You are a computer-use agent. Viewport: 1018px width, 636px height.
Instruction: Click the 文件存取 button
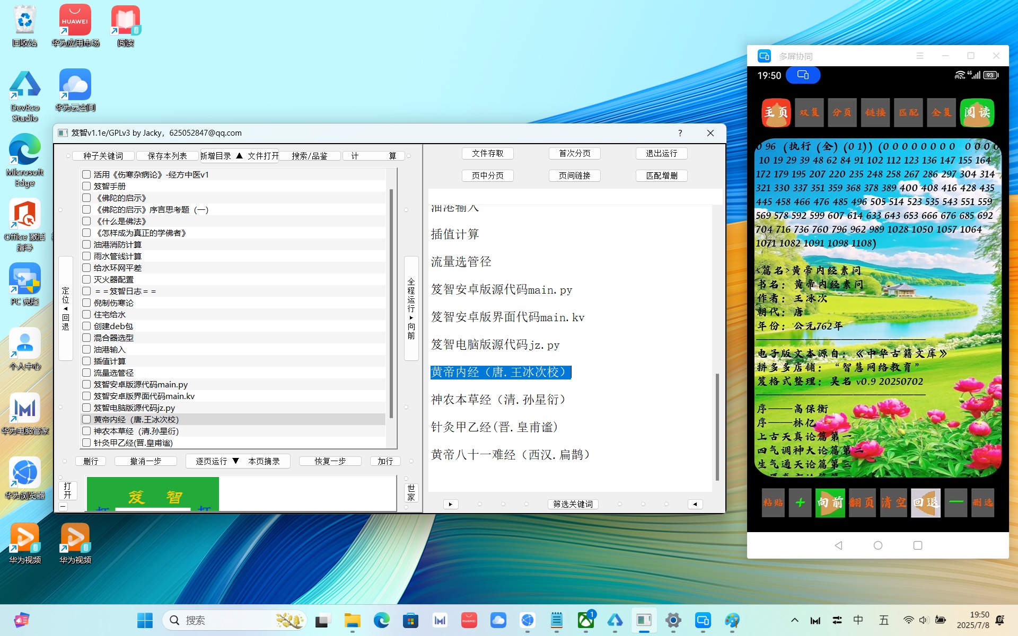tap(488, 153)
